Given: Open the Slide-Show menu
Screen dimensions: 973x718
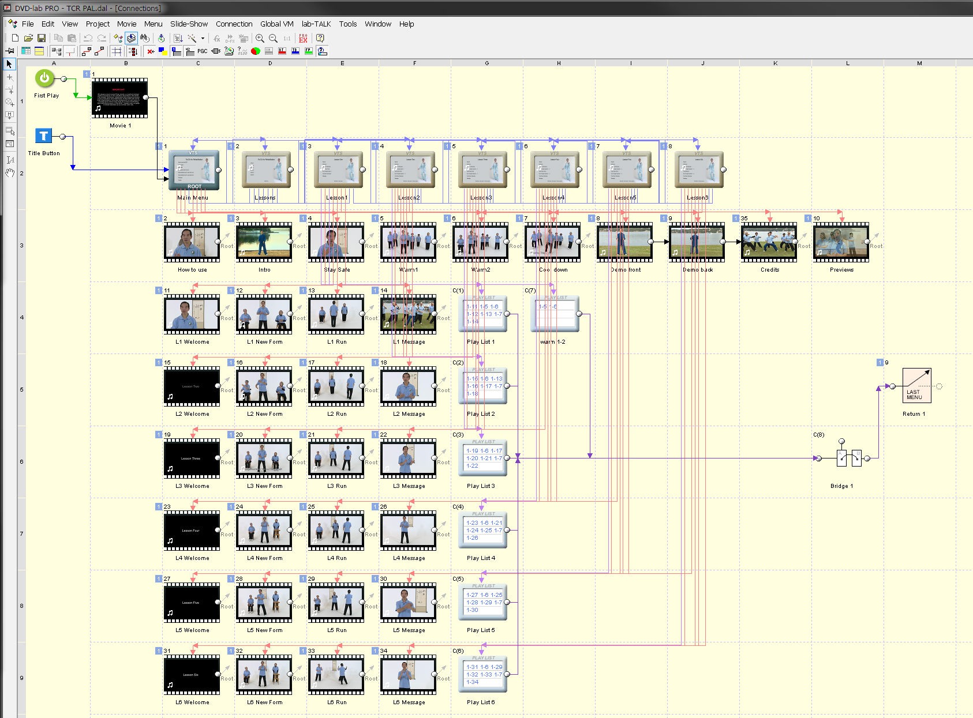Looking at the screenshot, I should [189, 24].
